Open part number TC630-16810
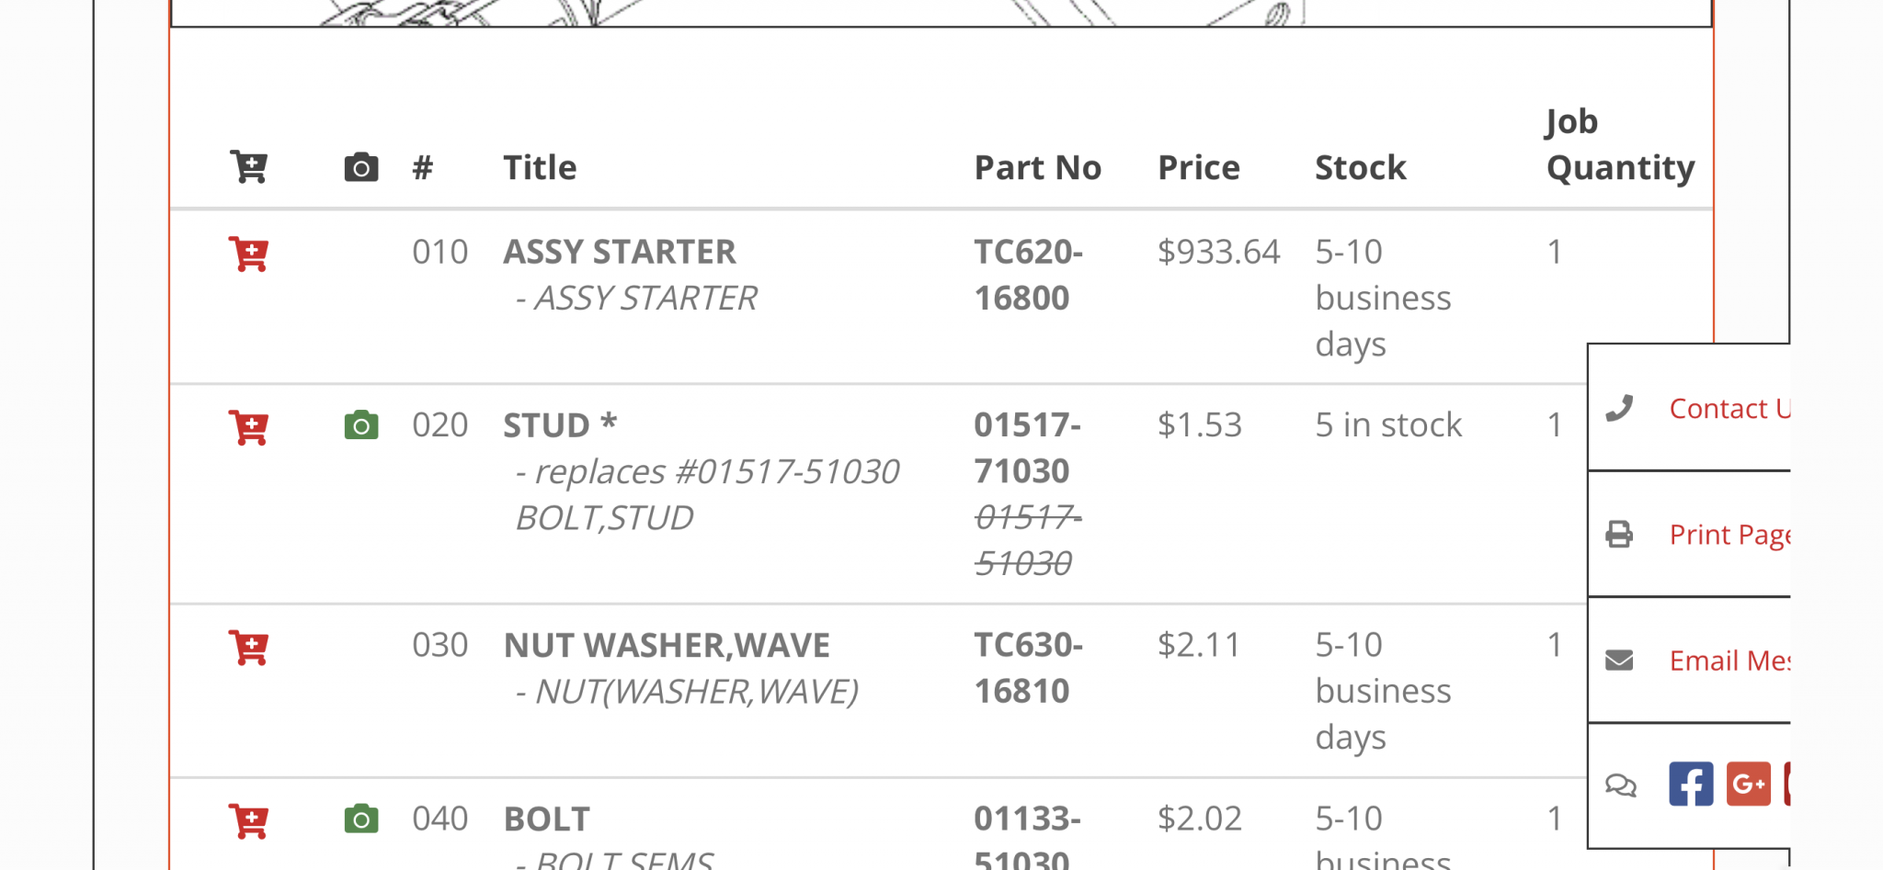Viewport: 1883px width, 870px height. click(1029, 668)
